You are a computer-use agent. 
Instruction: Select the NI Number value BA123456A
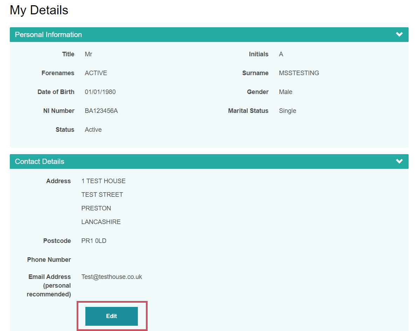pyautogui.click(x=101, y=110)
